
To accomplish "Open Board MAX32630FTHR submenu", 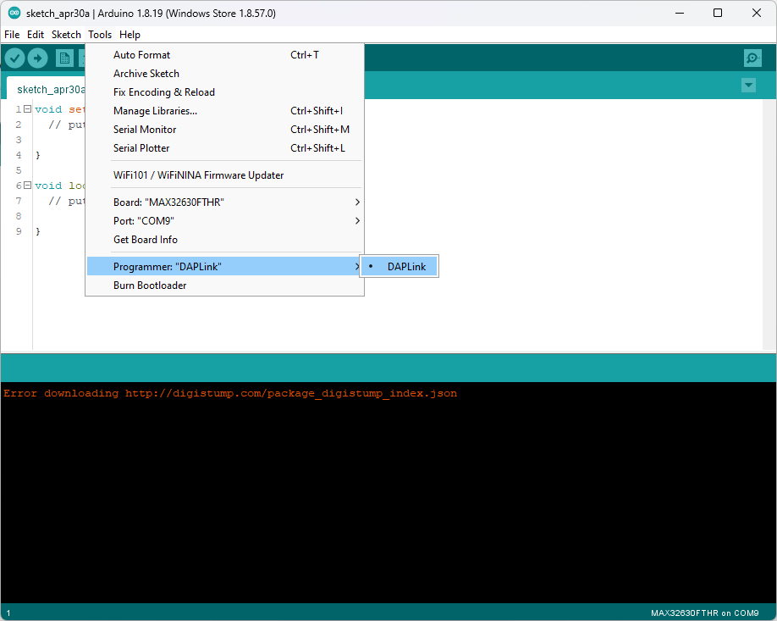I will (x=225, y=202).
